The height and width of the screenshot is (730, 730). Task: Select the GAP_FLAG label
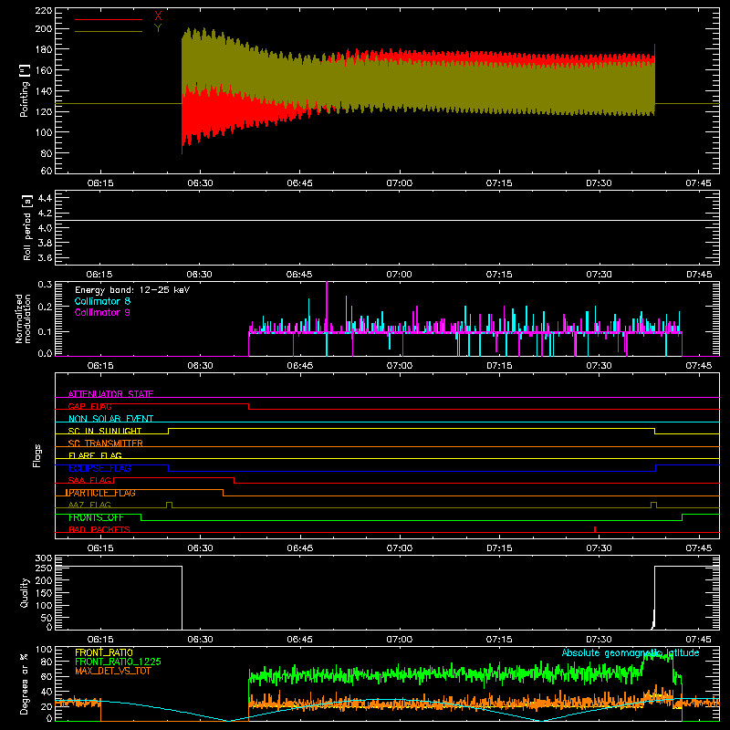89,406
